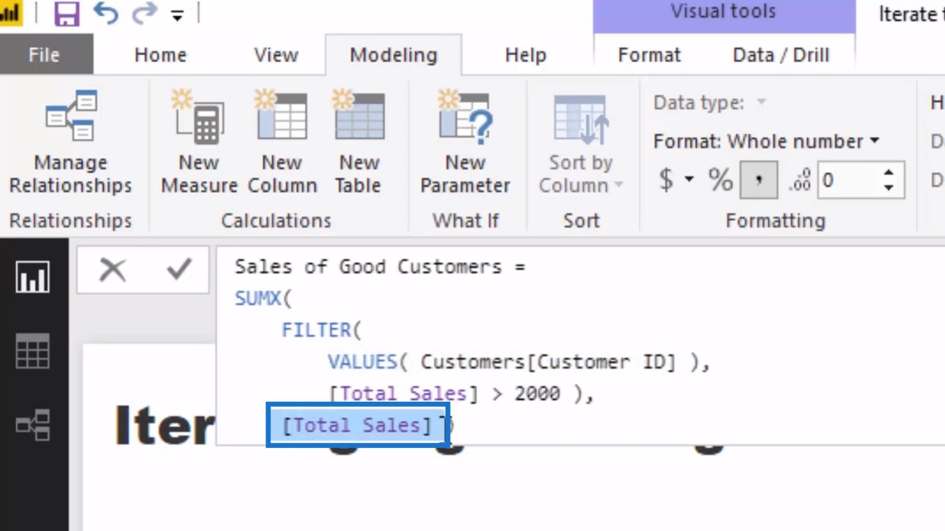Switch to Data view in sidebar
Viewport: 945px width, 531px height.
pos(33,351)
